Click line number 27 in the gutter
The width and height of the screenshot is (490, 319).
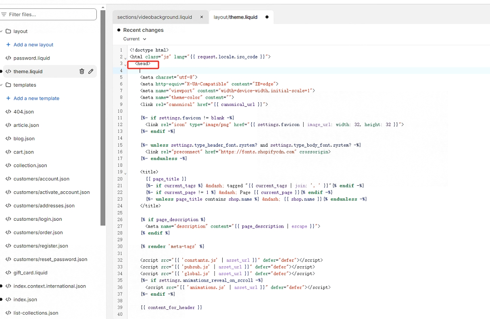tap(120, 226)
